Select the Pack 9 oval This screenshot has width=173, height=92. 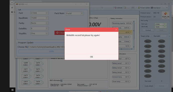162,41
